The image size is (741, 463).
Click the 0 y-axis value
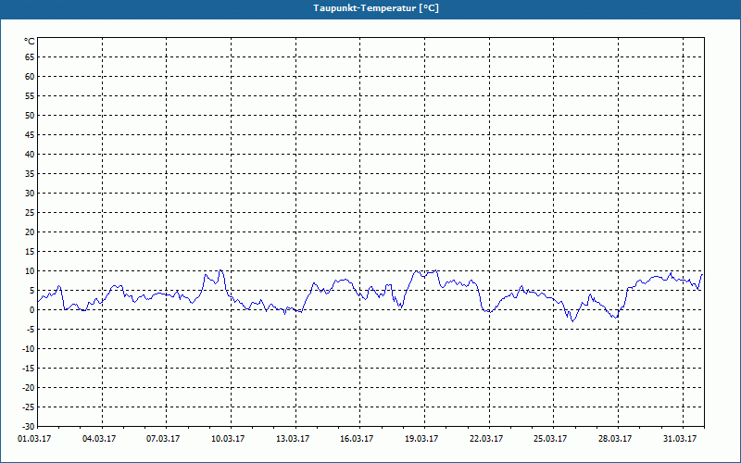coord(32,310)
